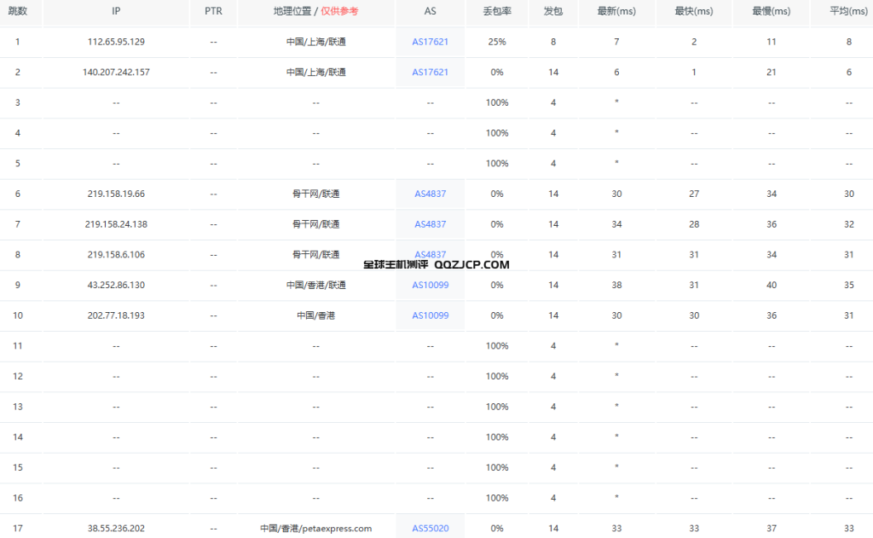This screenshot has width=873, height=538.
Task: Select IP address 38.55.236.202
Action: [x=116, y=529]
